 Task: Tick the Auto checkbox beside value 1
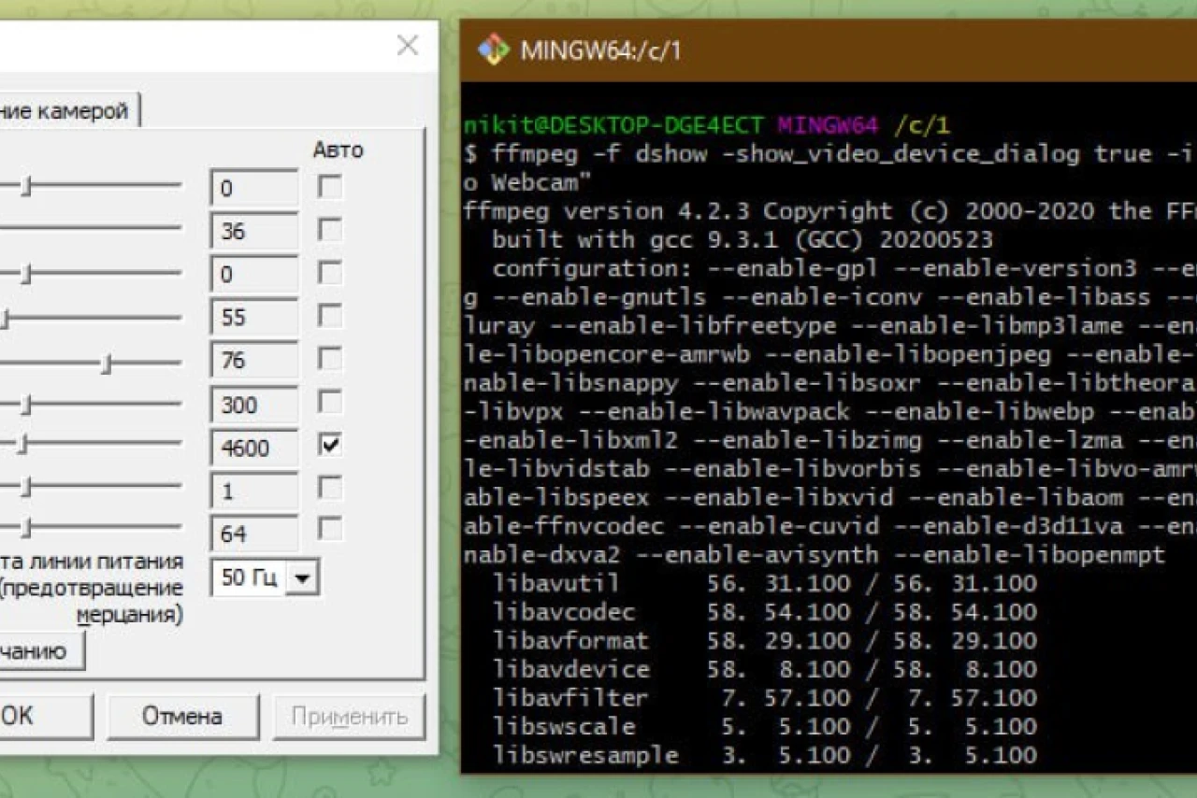329,488
